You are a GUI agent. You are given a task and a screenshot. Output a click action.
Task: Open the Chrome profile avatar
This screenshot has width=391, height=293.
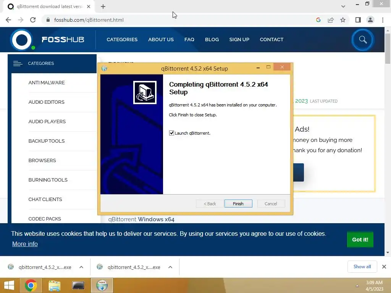coord(370,20)
